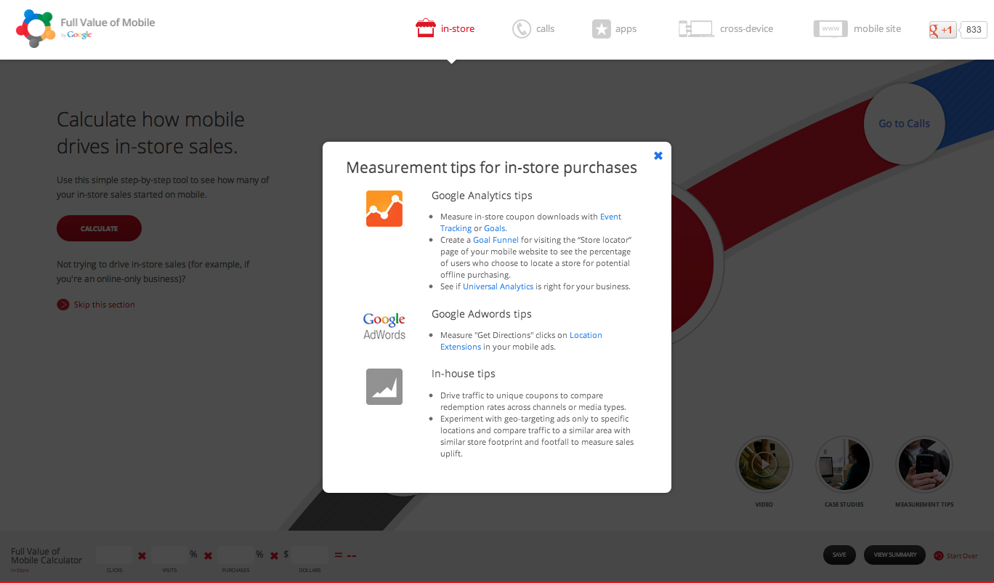
Task: Open the Universal Analytics link
Action: point(498,286)
